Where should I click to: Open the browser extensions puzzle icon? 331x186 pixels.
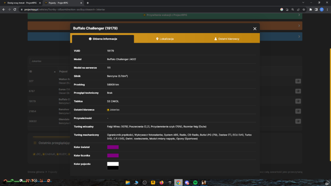click(x=310, y=10)
